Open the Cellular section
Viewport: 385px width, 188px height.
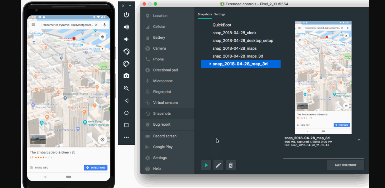167,27
